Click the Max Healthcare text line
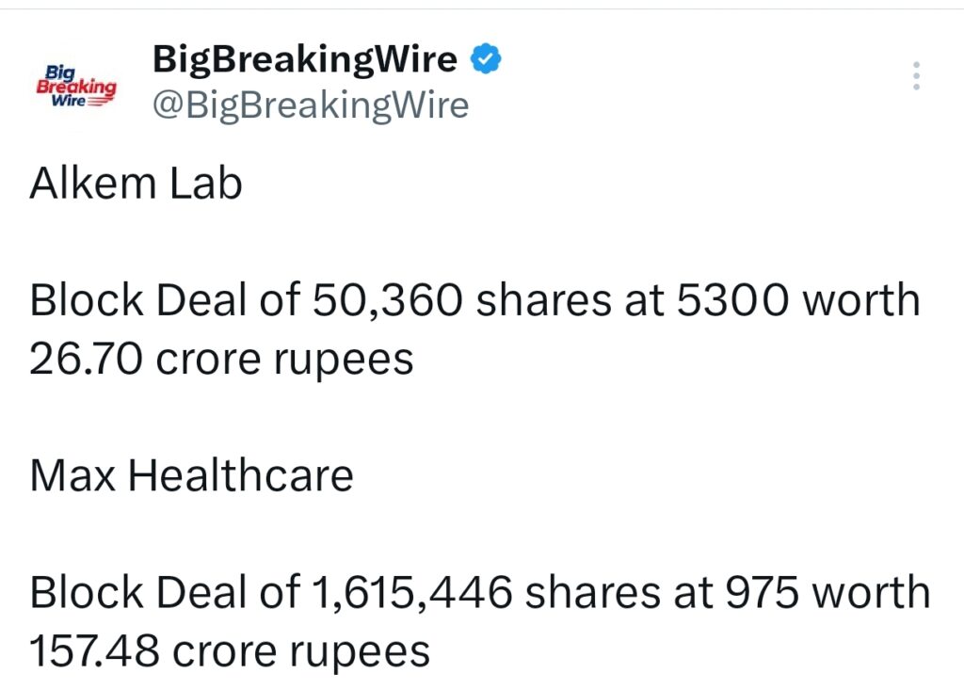 click(x=191, y=475)
